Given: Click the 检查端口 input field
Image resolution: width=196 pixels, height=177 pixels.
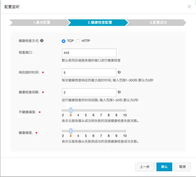Looking at the screenshot, I should (89, 53).
